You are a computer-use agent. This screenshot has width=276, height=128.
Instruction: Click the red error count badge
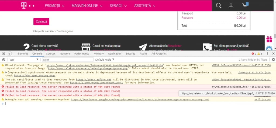point(254,54)
